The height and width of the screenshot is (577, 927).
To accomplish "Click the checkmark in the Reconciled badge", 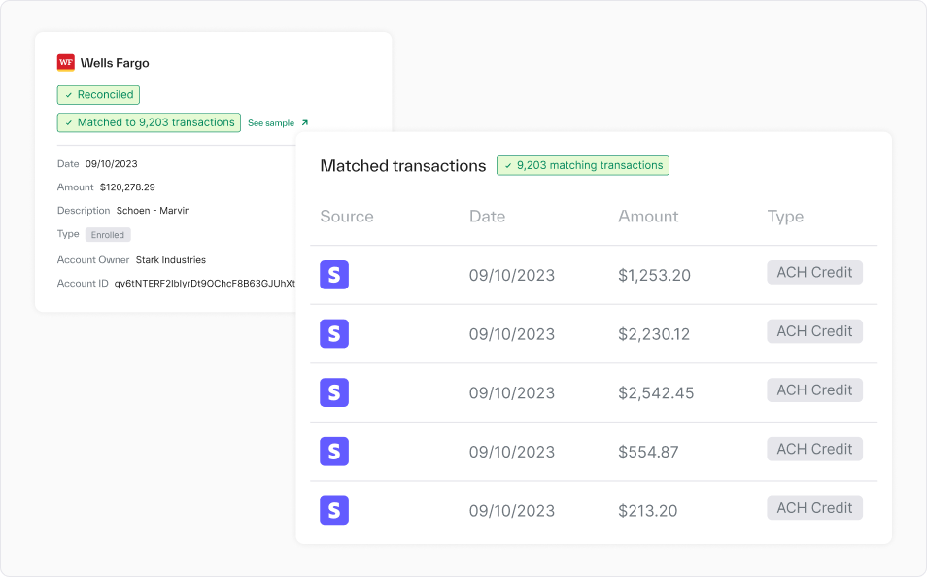I will [69, 95].
